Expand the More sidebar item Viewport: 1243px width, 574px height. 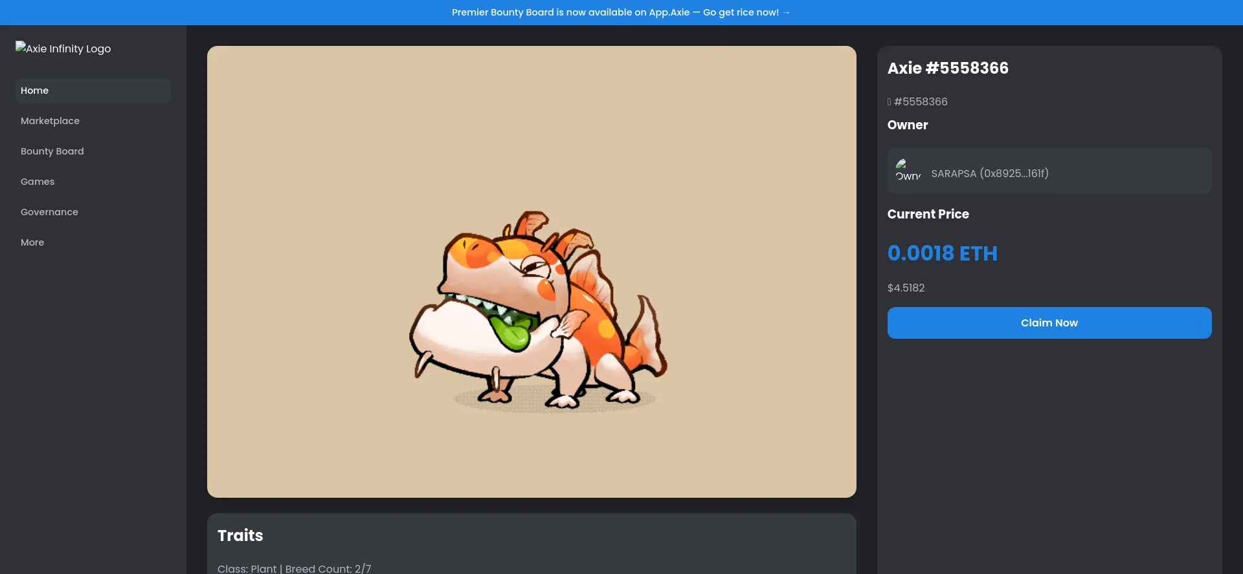(93, 242)
